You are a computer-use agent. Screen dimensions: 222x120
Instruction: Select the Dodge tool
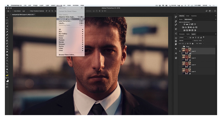click(7, 55)
